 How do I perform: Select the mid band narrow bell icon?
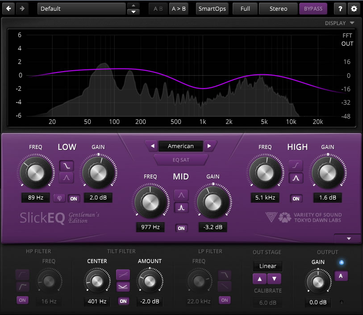[x=181, y=207]
